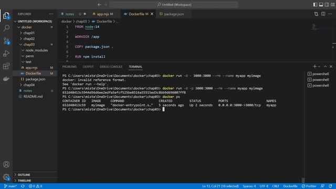
Task: Open the Problems panel tab
Action: point(69,67)
